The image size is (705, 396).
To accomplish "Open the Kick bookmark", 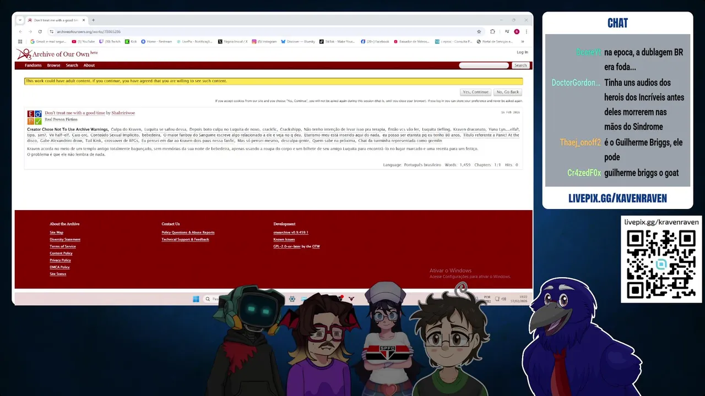I will pos(131,41).
